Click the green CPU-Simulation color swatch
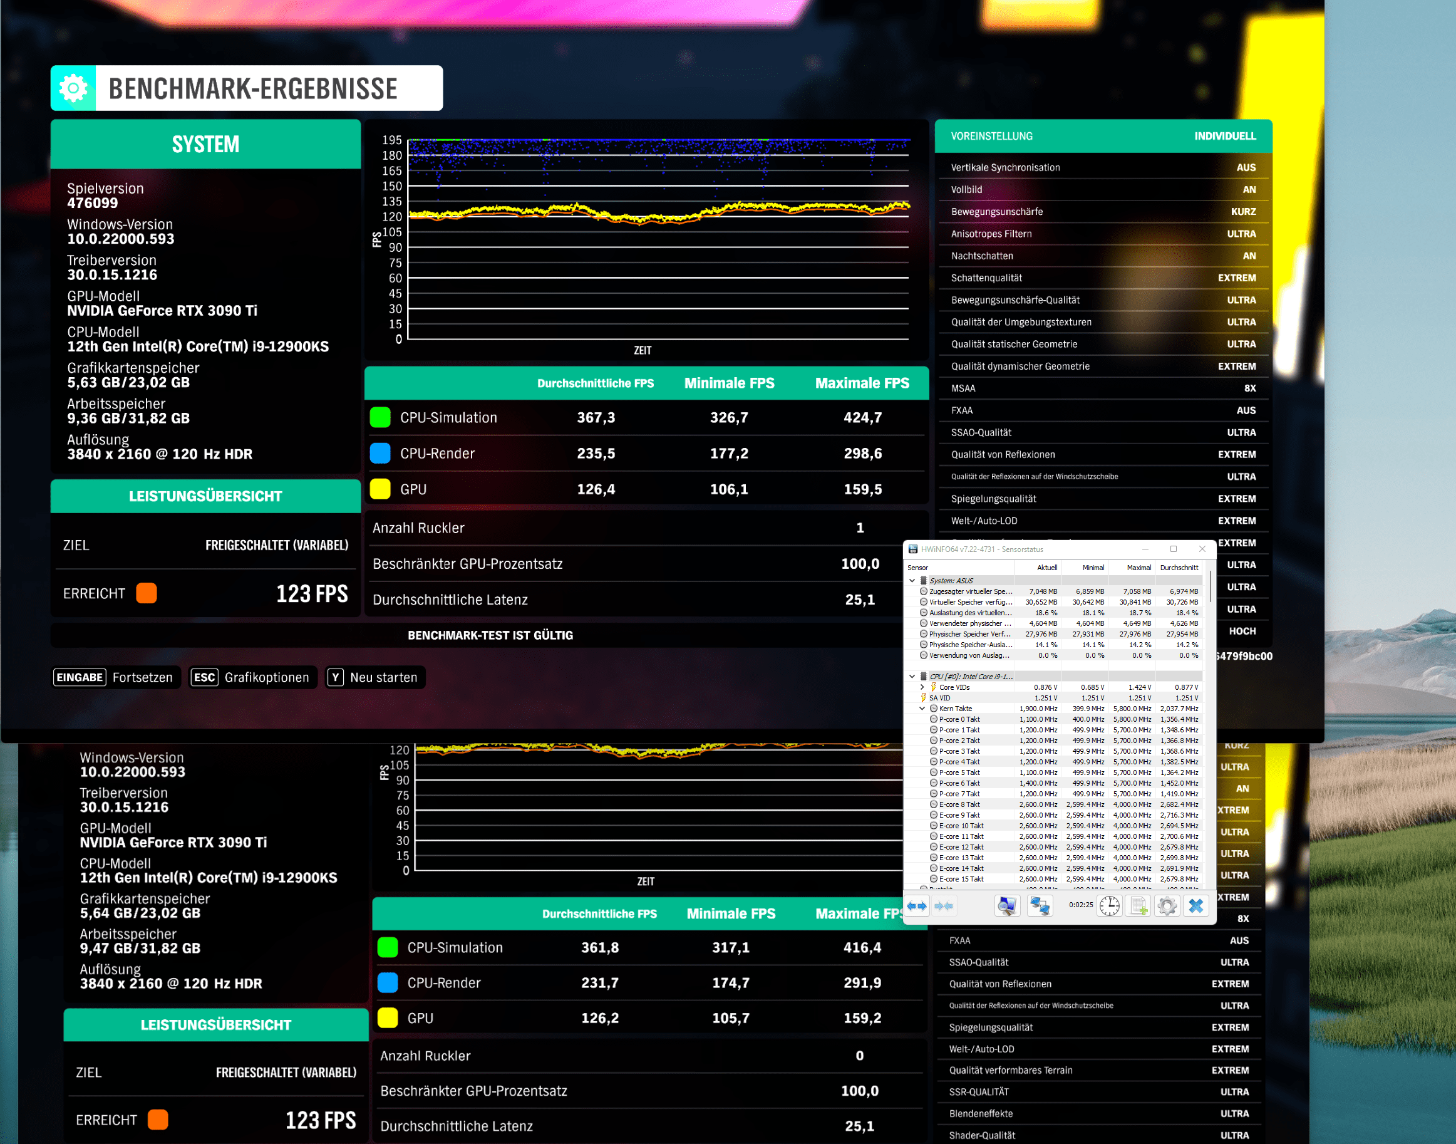 pos(380,417)
